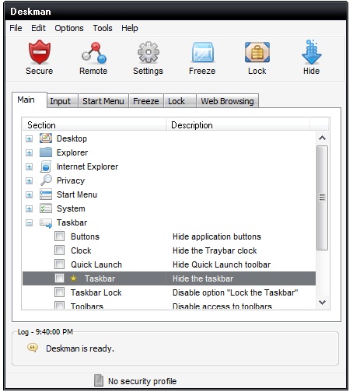Click the Secure shield icon
Image resolution: width=353 pixels, height=392 pixels.
coord(40,52)
